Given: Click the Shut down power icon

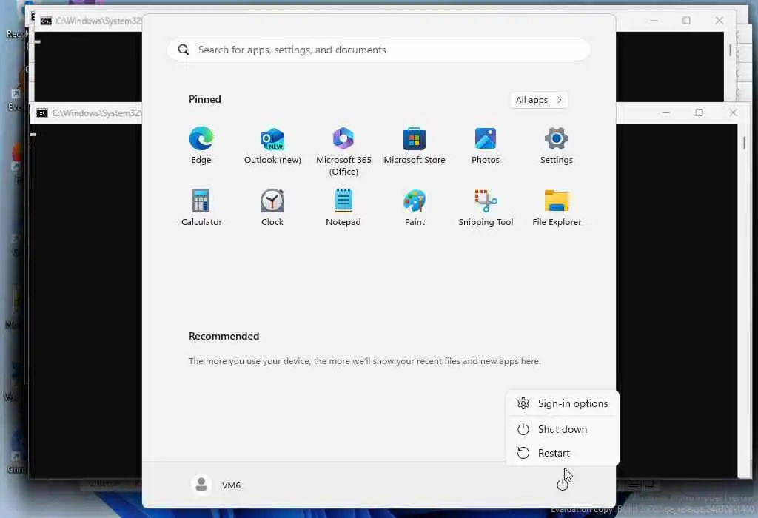Looking at the screenshot, I should coord(523,429).
